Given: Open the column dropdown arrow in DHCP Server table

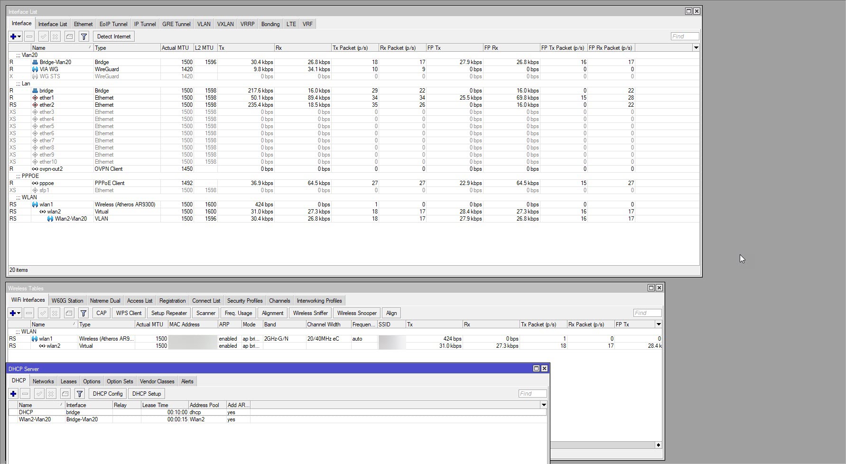Looking at the screenshot, I should (x=544, y=405).
